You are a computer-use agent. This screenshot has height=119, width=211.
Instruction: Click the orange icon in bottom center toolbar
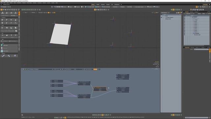pyautogui.click(x=103, y=115)
